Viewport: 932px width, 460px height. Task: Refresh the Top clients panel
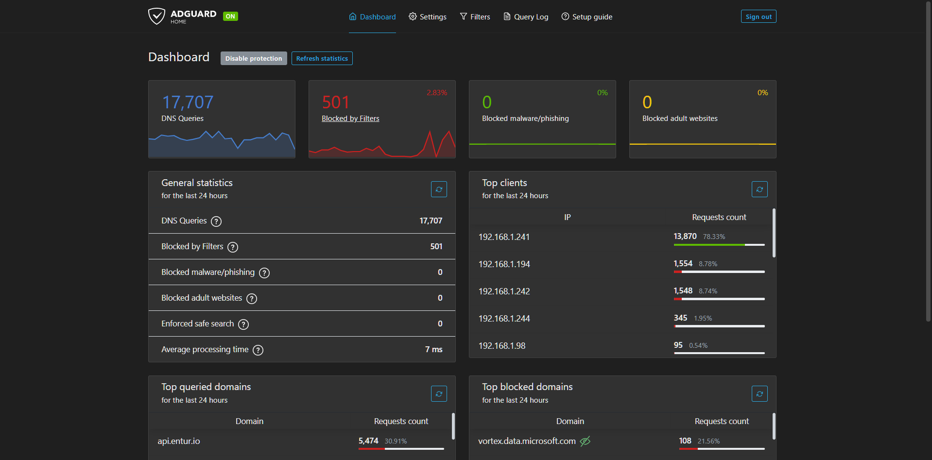point(759,189)
